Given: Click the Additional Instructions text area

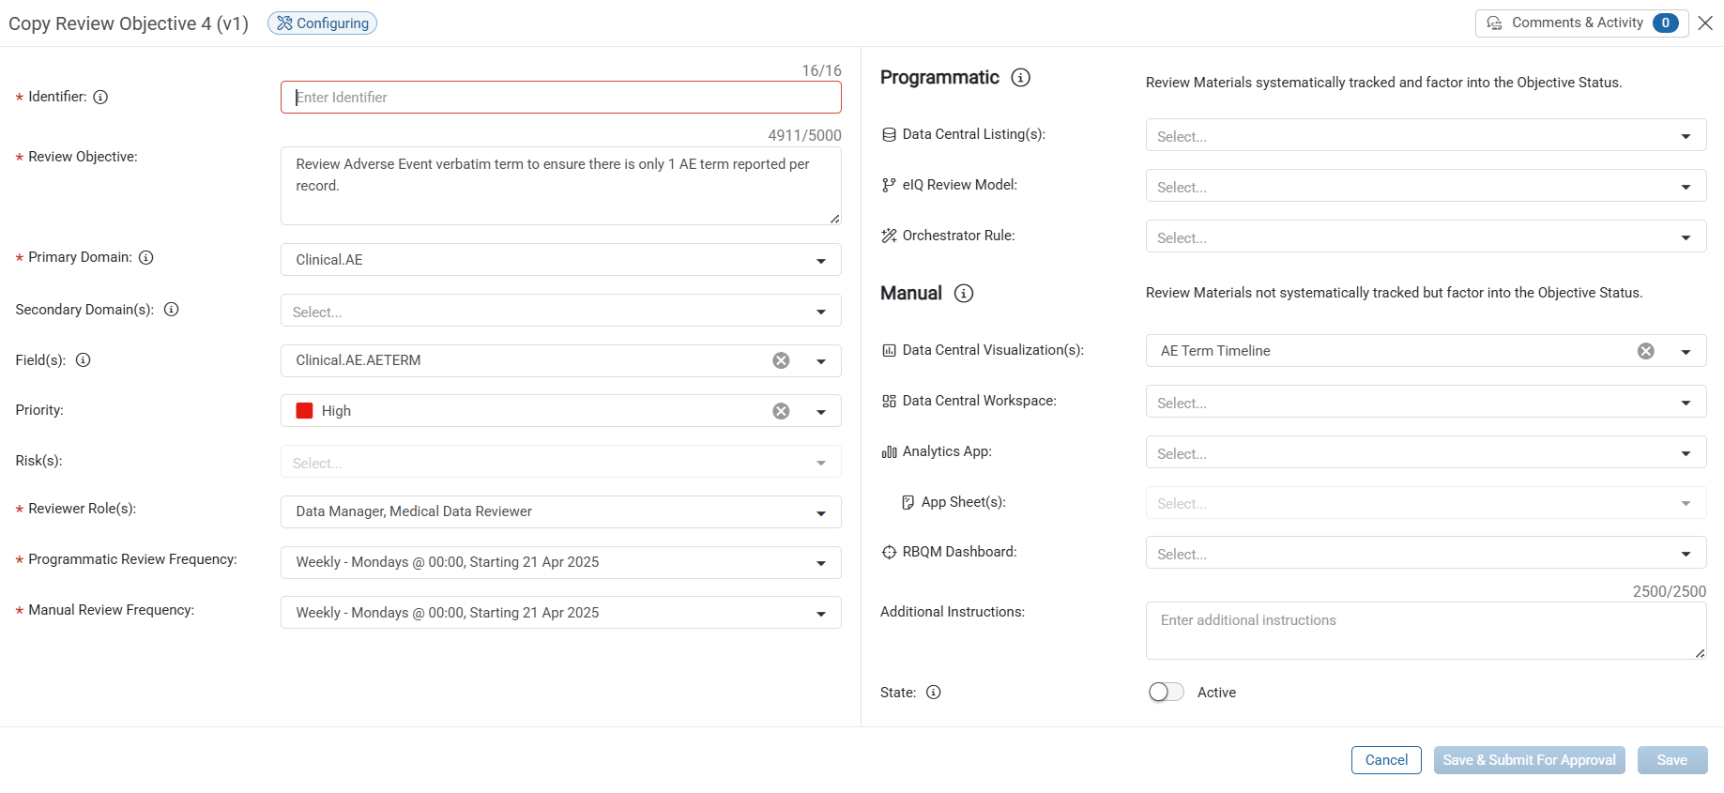Looking at the screenshot, I should pos(1426,631).
